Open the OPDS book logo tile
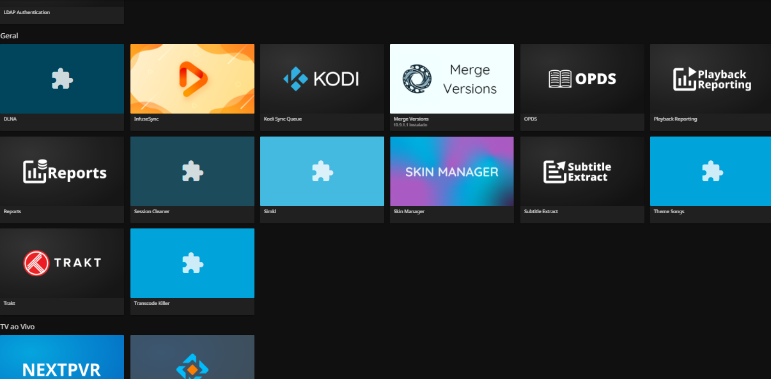The width and height of the screenshot is (771, 379). pos(582,78)
